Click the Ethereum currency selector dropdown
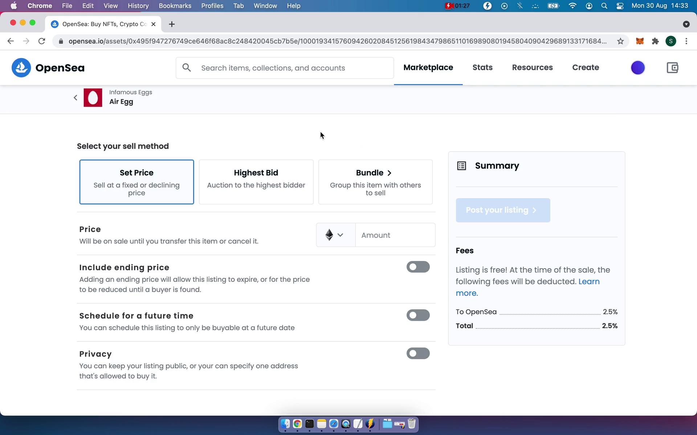The image size is (697, 435). (x=334, y=235)
